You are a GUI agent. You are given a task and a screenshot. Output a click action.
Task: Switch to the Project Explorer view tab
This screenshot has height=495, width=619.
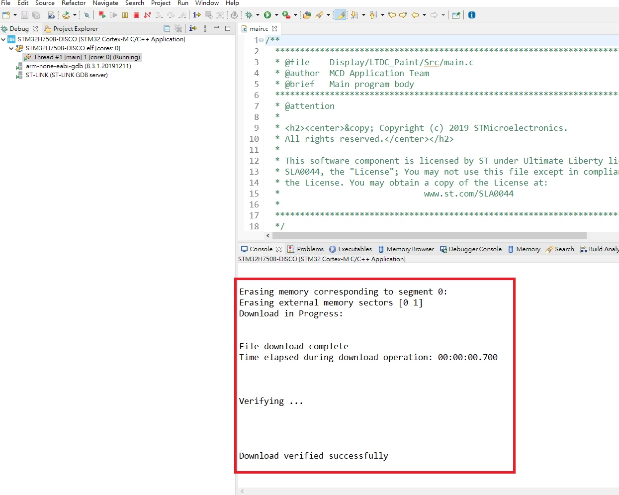71,29
